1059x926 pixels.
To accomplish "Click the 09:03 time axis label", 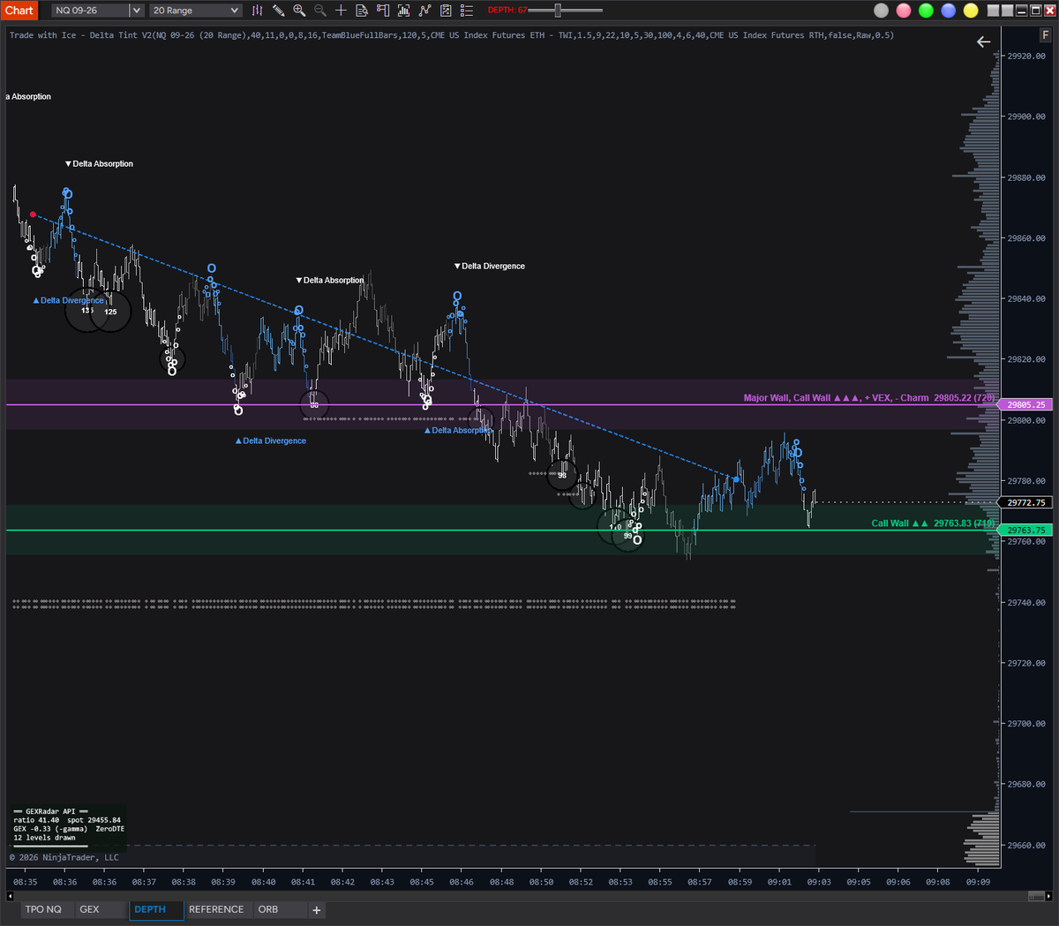I will click(819, 882).
